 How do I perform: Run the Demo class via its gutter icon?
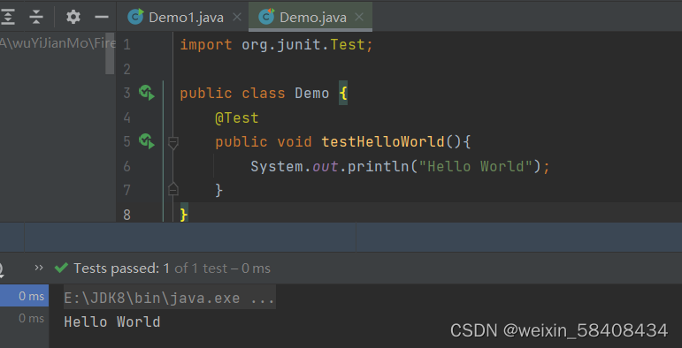point(147,93)
